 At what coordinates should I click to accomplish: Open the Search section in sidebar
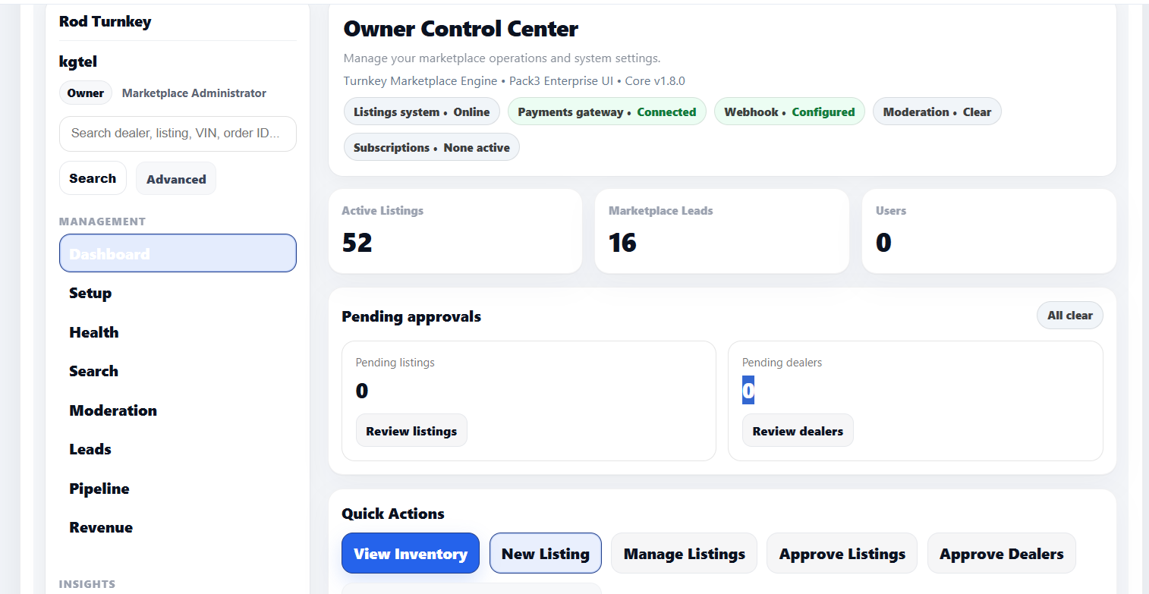(x=93, y=371)
